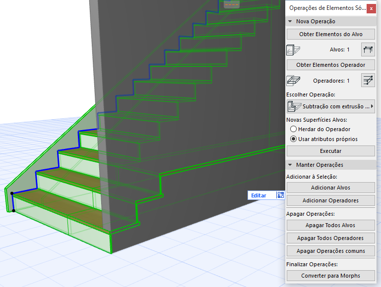Select the Herdar do Operador radio option
The height and width of the screenshot is (287, 381).
(293, 129)
